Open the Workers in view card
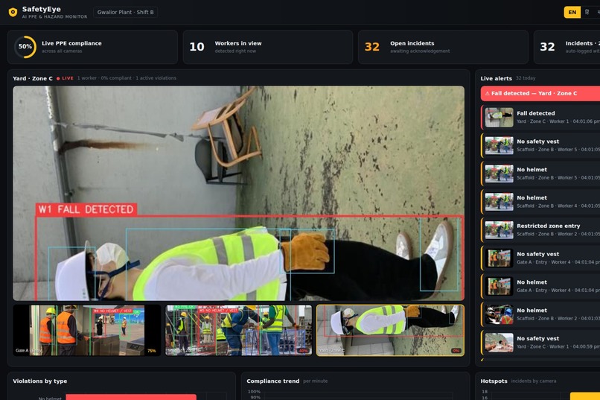Screen dimensions: 600x400 tap(268, 47)
